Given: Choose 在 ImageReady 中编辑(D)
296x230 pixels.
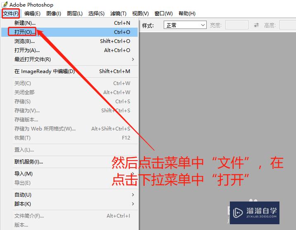Looking at the screenshot, I should click(x=69, y=71).
